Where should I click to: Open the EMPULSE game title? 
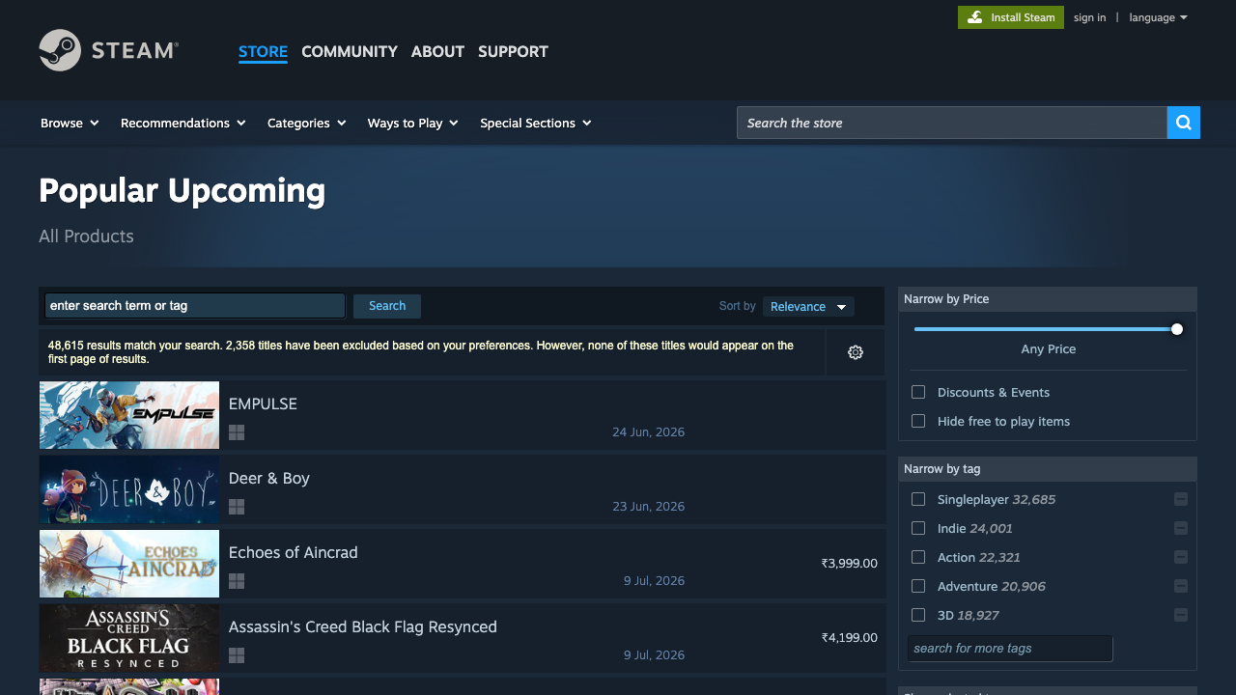coord(263,403)
